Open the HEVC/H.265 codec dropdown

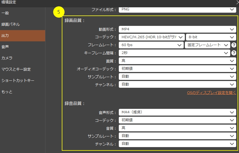152,37
